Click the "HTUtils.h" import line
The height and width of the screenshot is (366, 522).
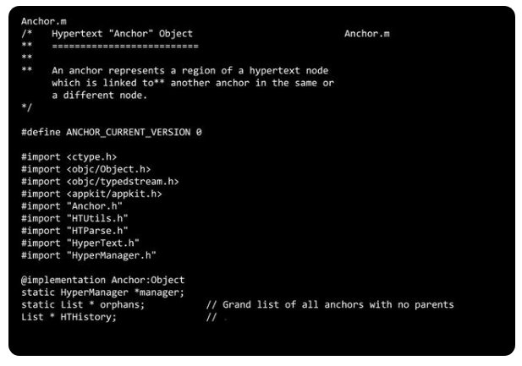74,218
